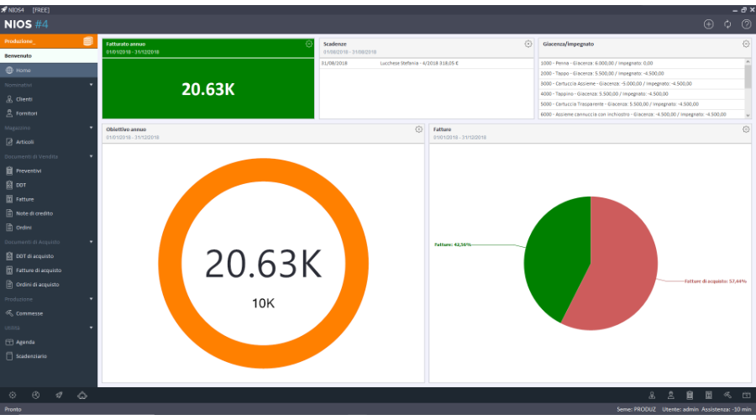The width and height of the screenshot is (756, 420).
Task: Select Preventivi from the sidebar
Action: tap(29, 171)
